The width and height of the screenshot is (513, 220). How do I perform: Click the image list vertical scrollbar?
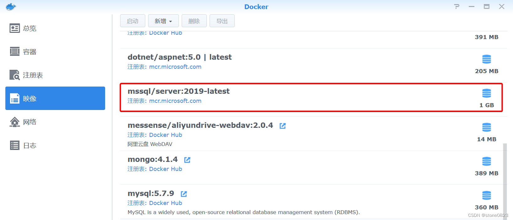[505, 181]
